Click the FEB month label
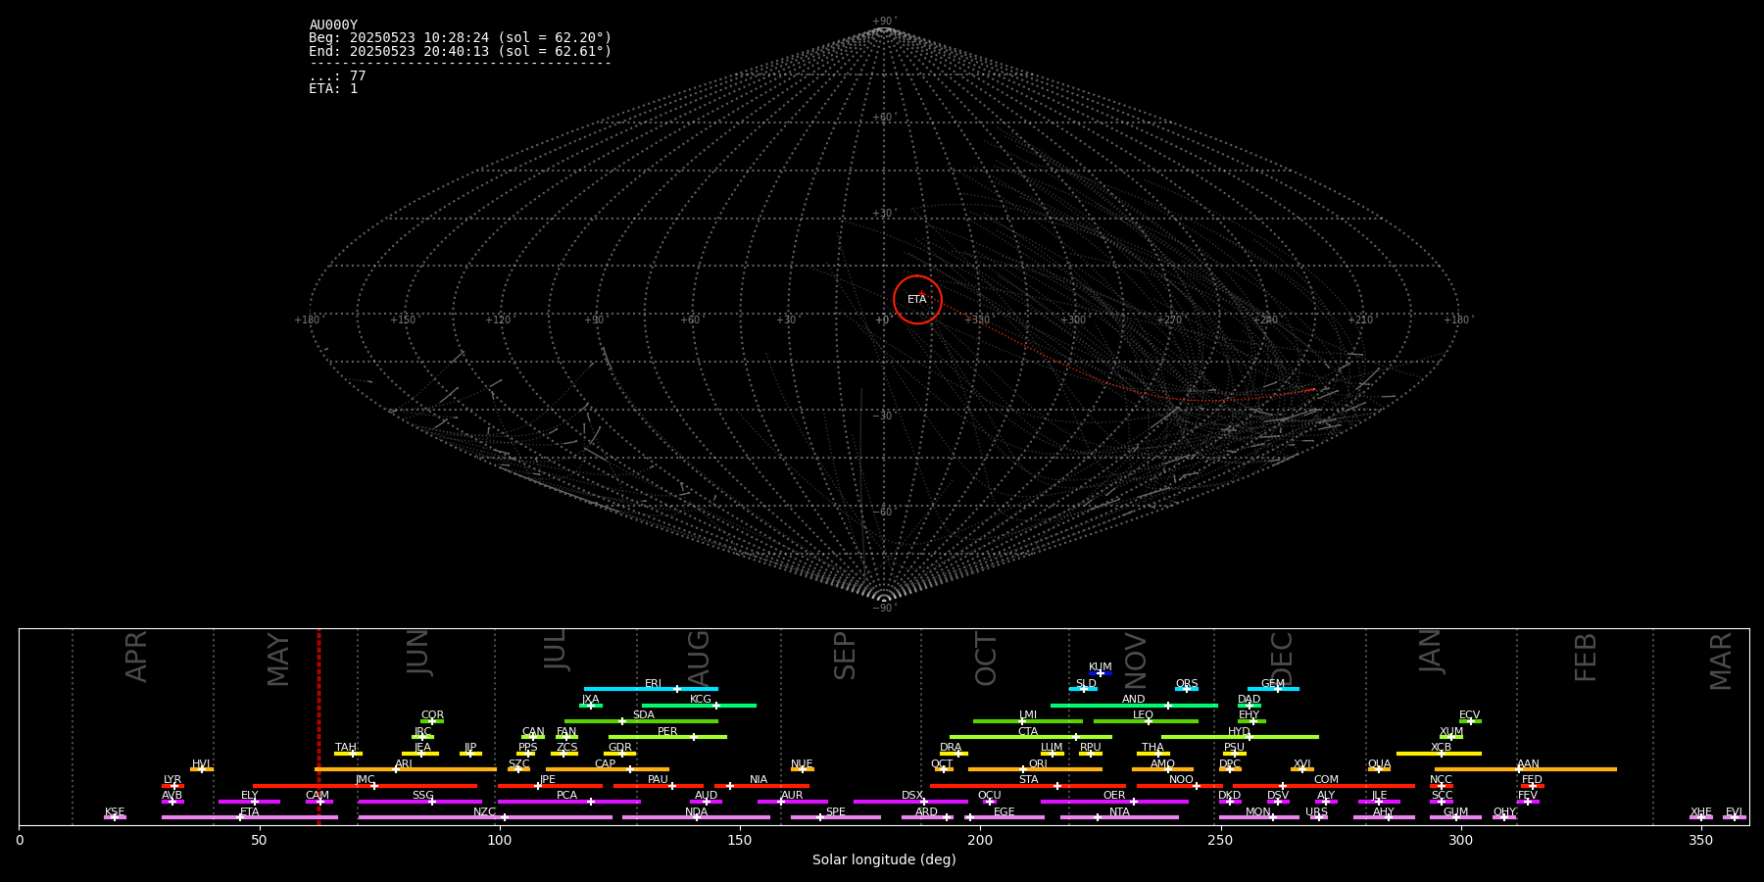Image resolution: width=1764 pixels, height=882 pixels. pos(1586,658)
